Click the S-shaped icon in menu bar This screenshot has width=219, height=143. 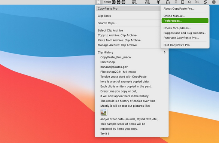click(205, 2)
